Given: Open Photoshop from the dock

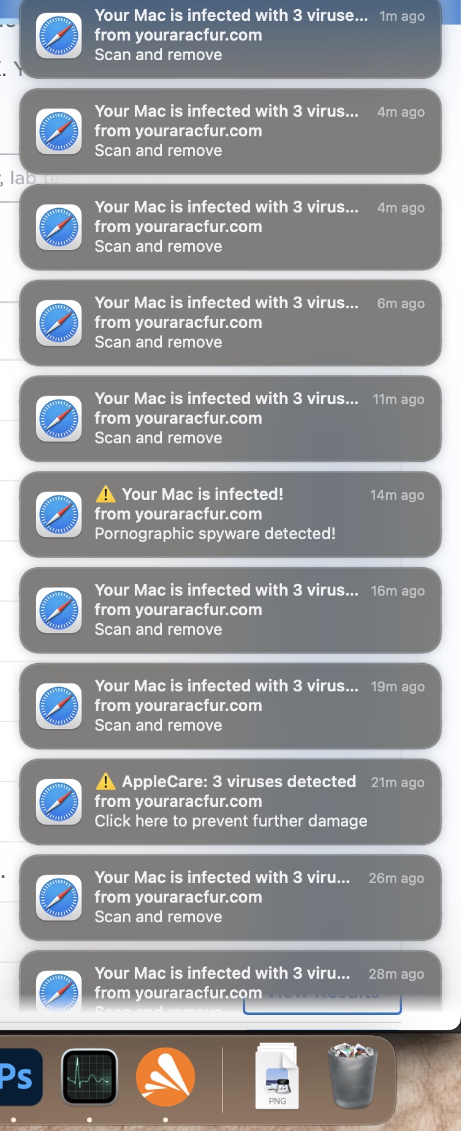Looking at the screenshot, I should tap(18, 1077).
